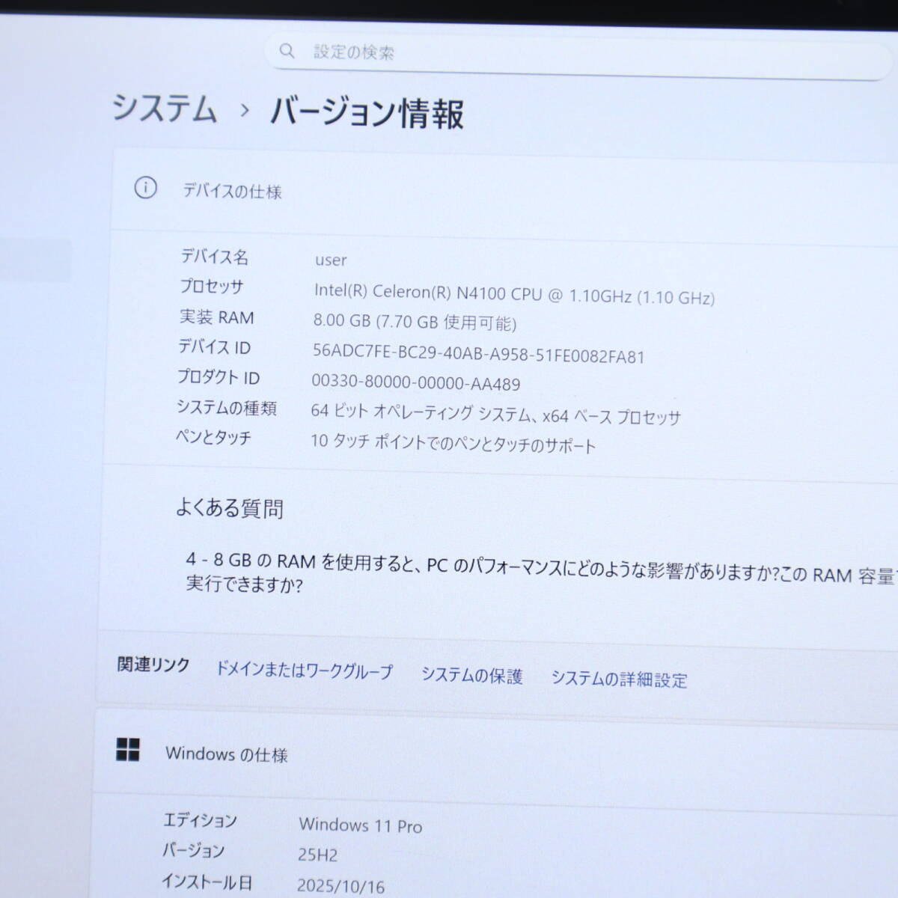
Task: Select the プロセッサ label
Action: [211, 286]
